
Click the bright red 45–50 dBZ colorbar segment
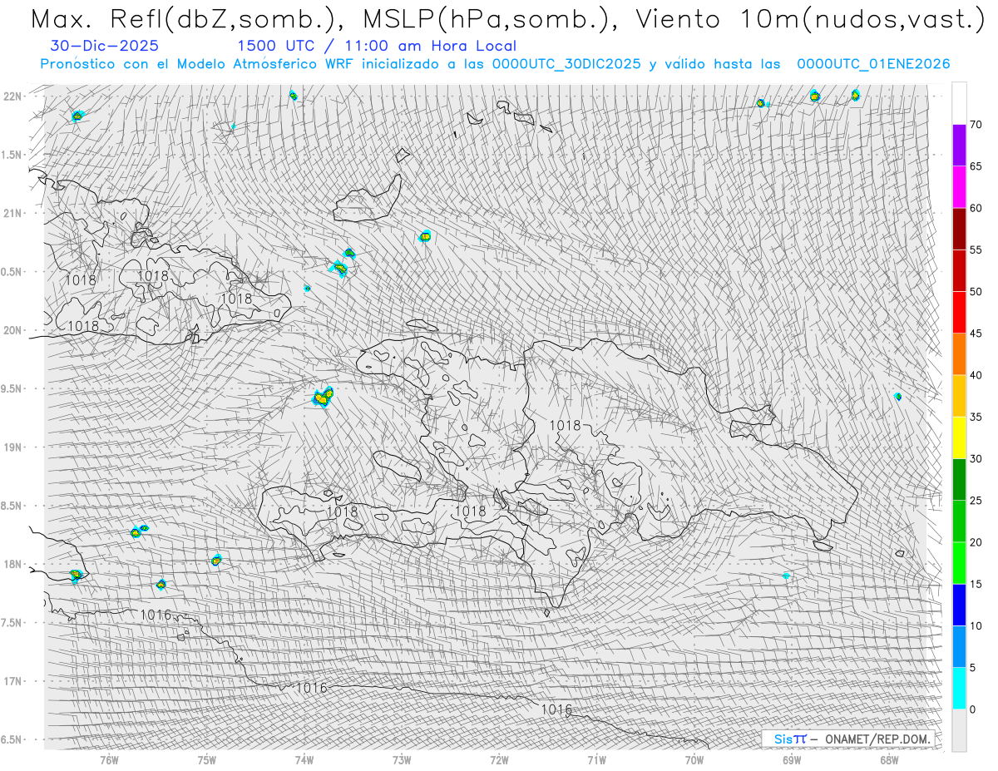(x=959, y=313)
